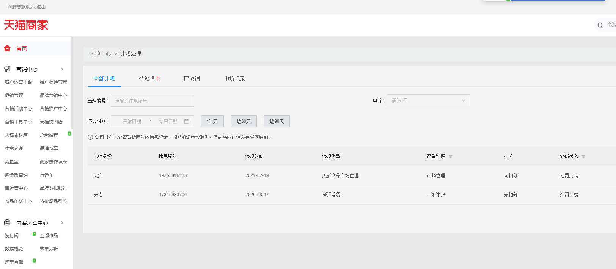This screenshot has width=616, height=269.
Task: Open 客户运营平台 in the sidebar
Action: click(x=19, y=82)
